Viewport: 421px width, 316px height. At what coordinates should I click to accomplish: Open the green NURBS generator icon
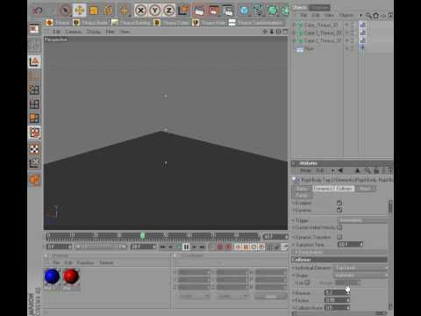click(x=273, y=11)
